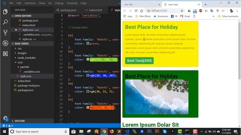Image resolution: width=241 pixels, height=135 pixels.
Task: Click the microphone icon in taskbar search
Action: click(x=66, y=132)
